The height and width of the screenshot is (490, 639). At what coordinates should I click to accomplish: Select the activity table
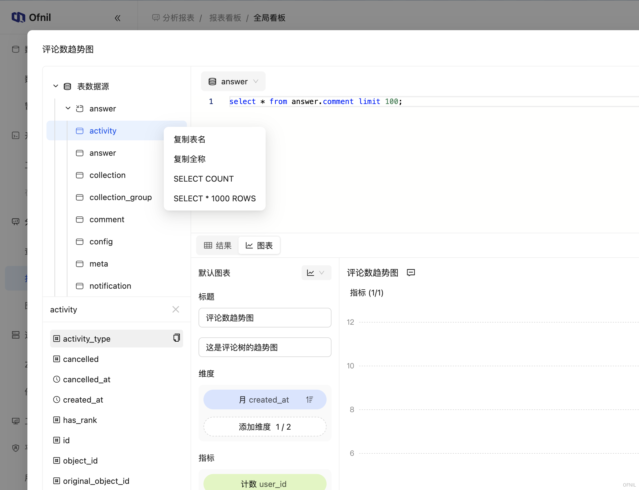coord(117,131)
